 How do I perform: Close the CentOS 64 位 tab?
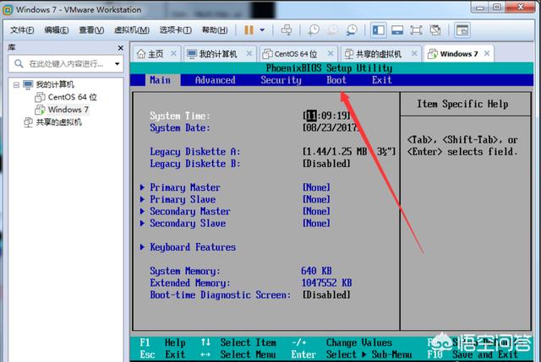coord(331,53)
